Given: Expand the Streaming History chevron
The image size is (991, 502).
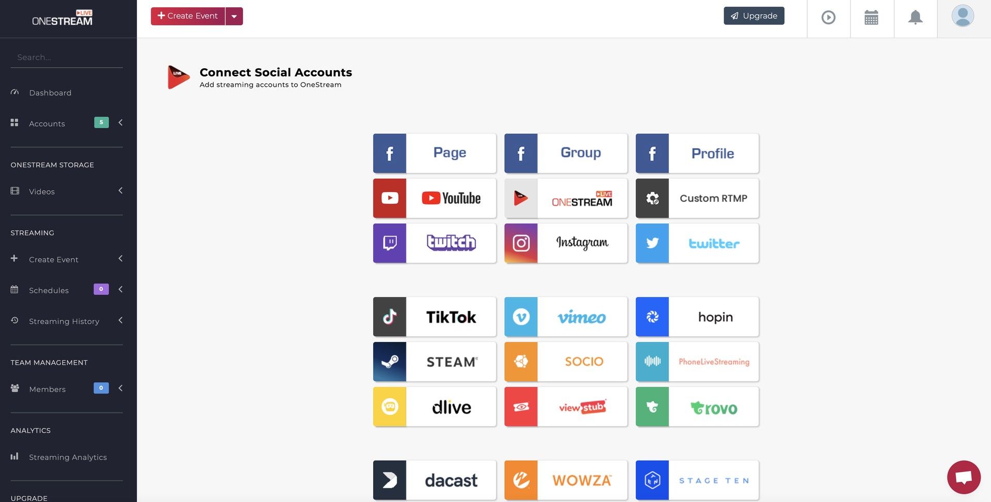Looking at the screenshot, I should pos(120,321).
